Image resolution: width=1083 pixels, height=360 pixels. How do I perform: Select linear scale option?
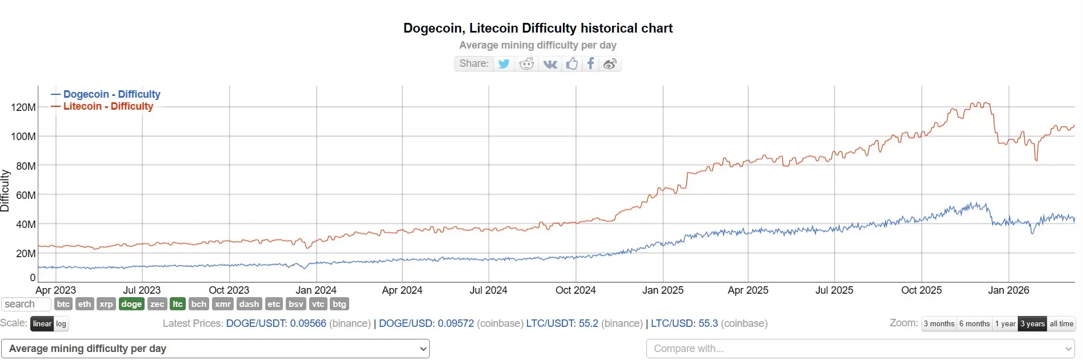(42, 323)
